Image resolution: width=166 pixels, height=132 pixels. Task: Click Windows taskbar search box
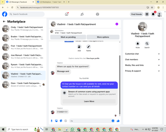(x=25, y=129)
